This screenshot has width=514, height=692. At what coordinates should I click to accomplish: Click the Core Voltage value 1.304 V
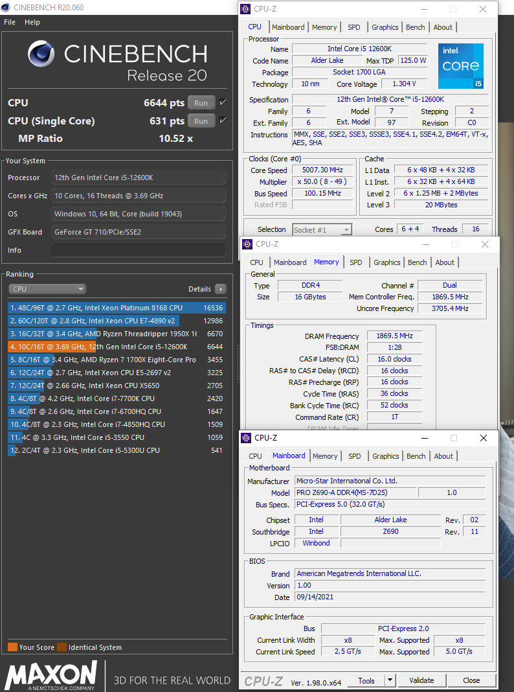[x=404, y=84]
